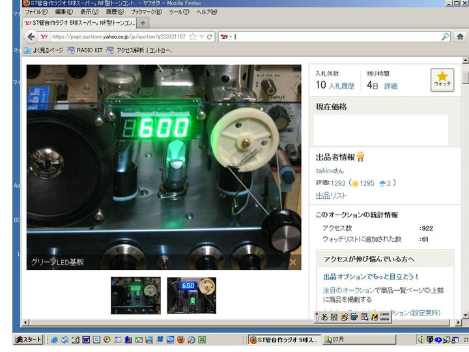
Task: Click the Windows スタート button
Action: click(x=29, y=340)
